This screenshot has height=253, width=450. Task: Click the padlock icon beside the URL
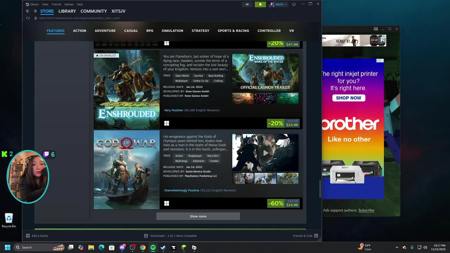36,18
